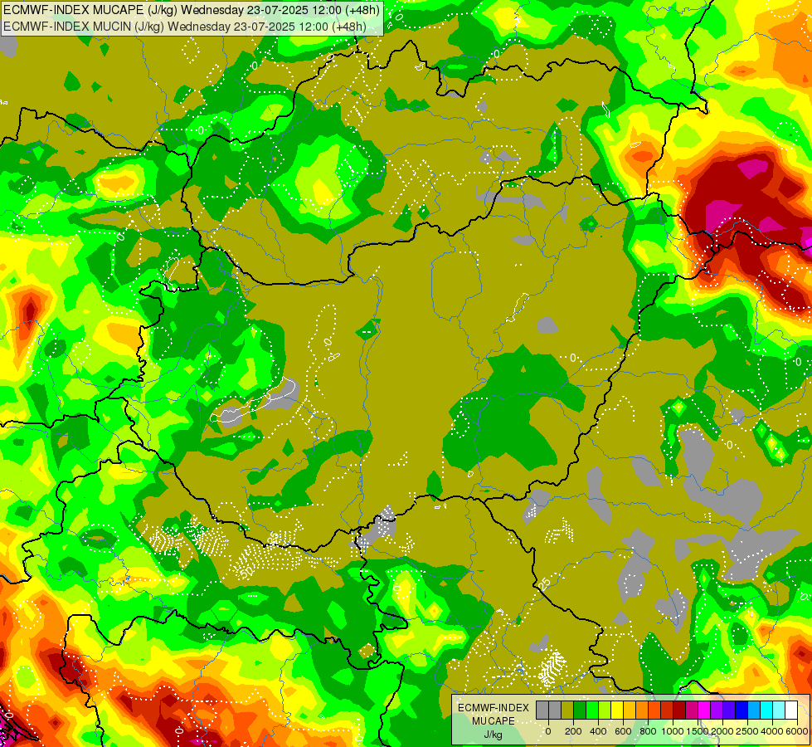Select the bright magenta legend swatch

(x=704, y=710)
